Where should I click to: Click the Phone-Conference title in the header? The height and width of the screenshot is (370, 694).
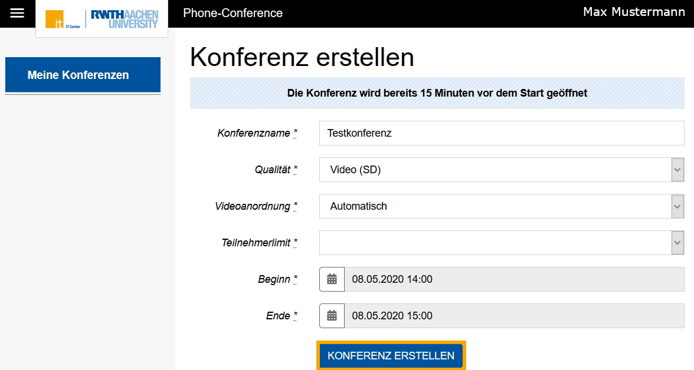coord(233,12)
